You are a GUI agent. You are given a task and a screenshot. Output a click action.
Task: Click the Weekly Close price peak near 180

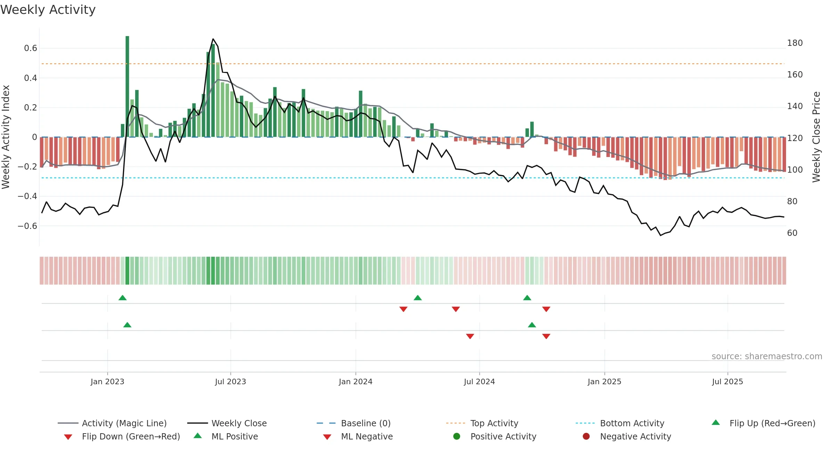213,39
